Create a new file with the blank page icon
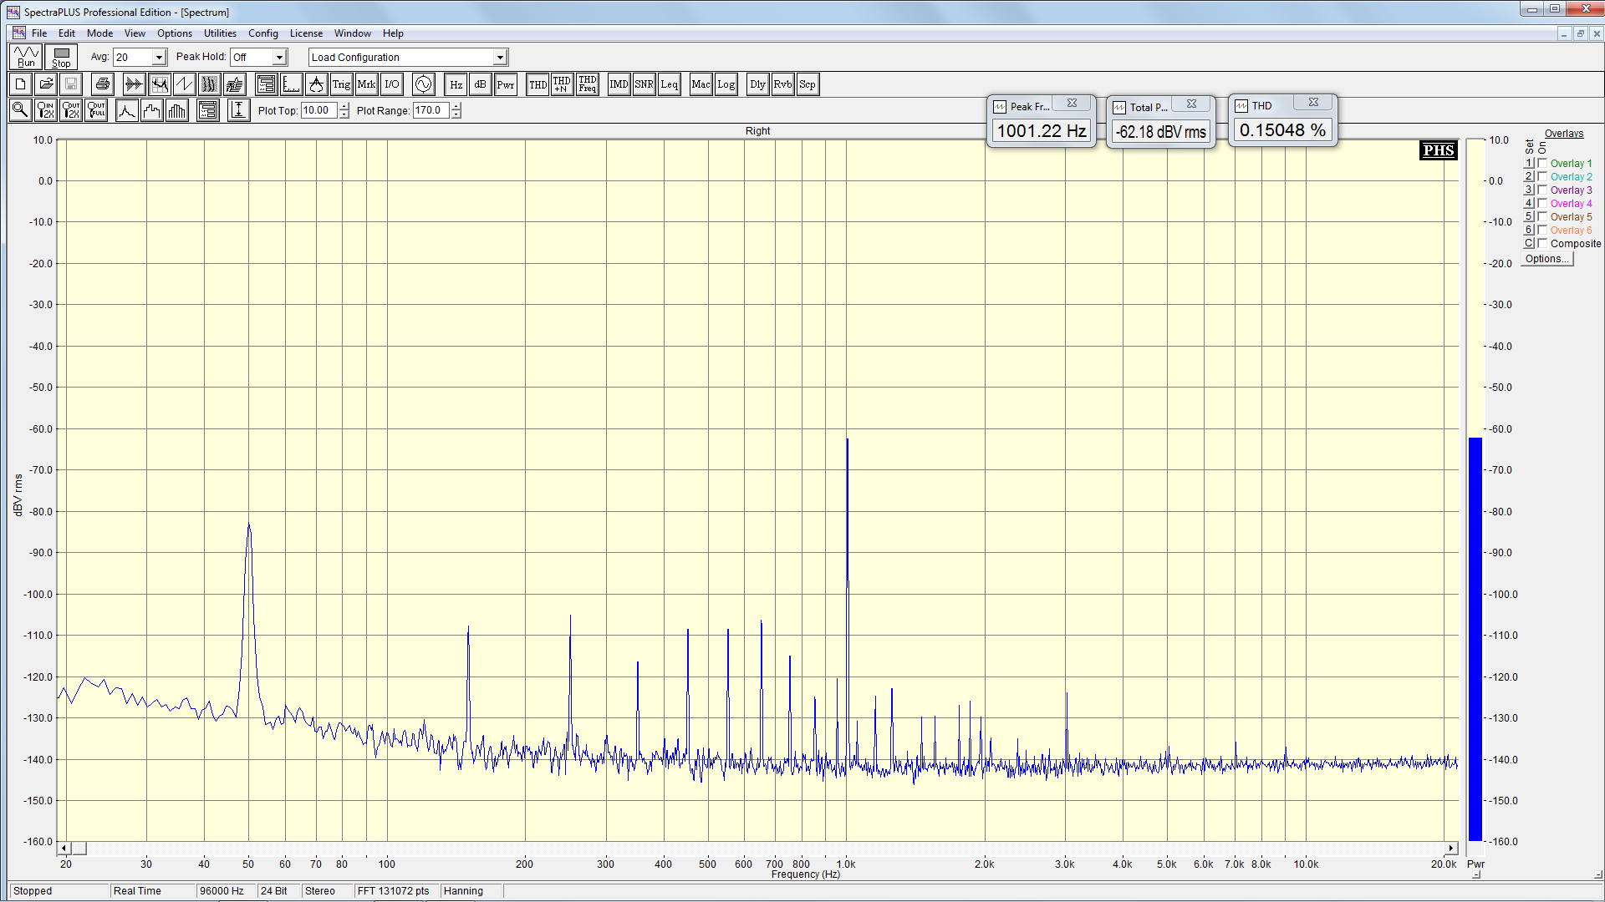Screen dimensions: 1605x902 point(21,84)
